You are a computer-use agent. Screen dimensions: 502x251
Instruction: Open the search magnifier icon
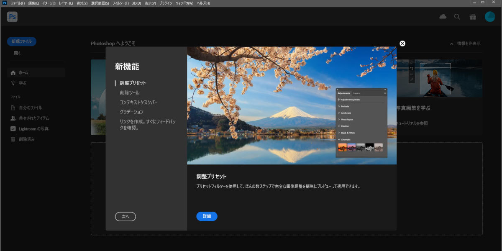point(457,17)
